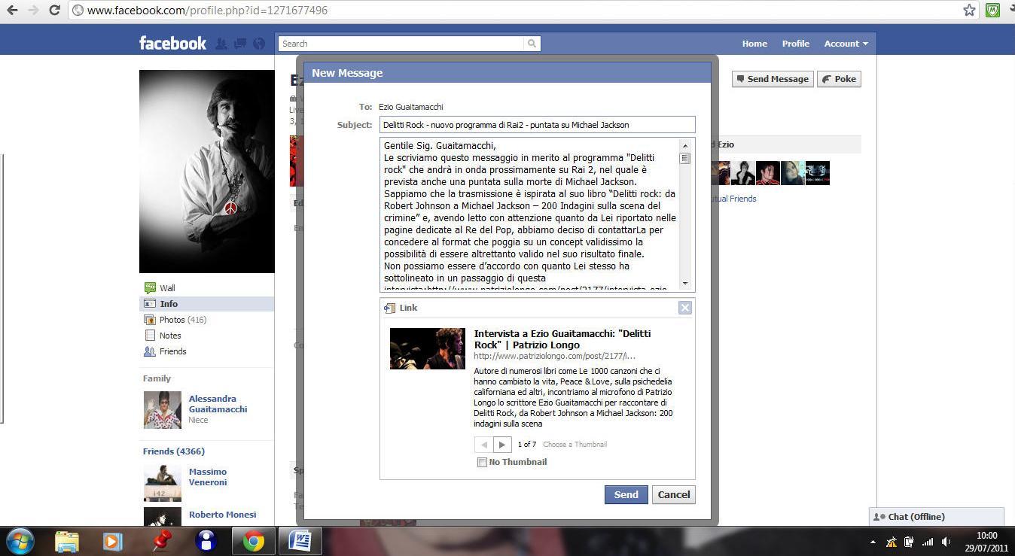This screenshot has height=556, width=1015.
Task: Open the messages icon in Facebook header
Action: 240,44
